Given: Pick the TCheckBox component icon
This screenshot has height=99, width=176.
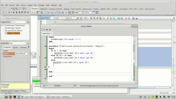Looking at the screenshot, I should [x=63, y=13].
